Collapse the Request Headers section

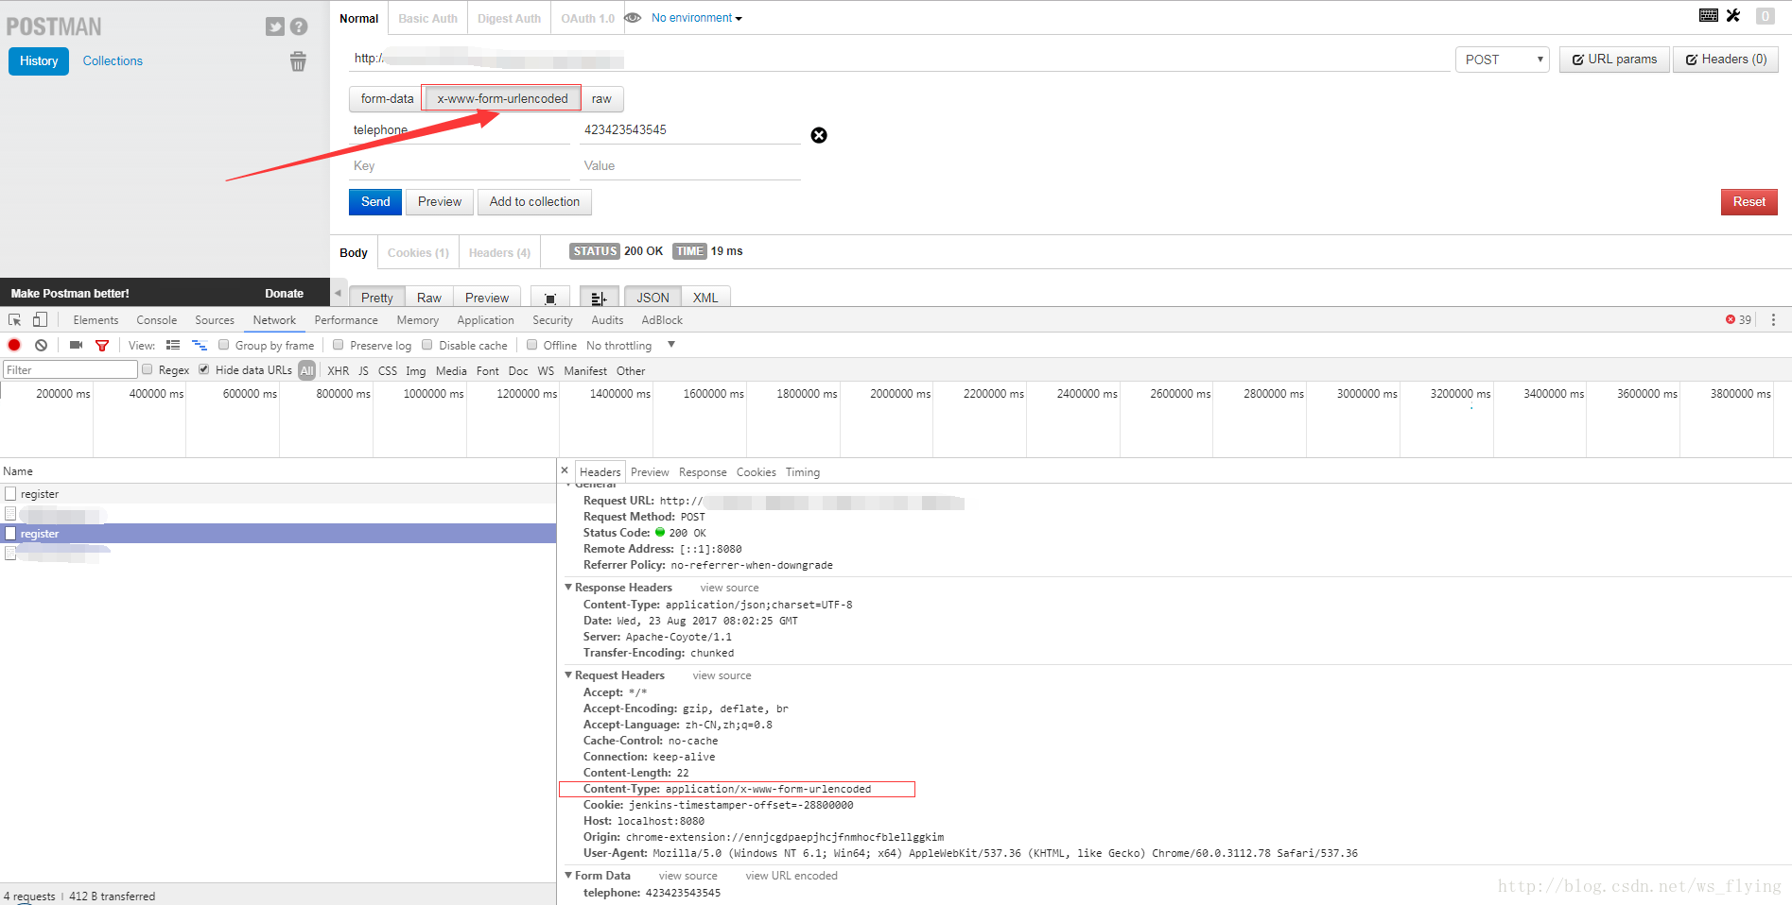pos(568,674)
